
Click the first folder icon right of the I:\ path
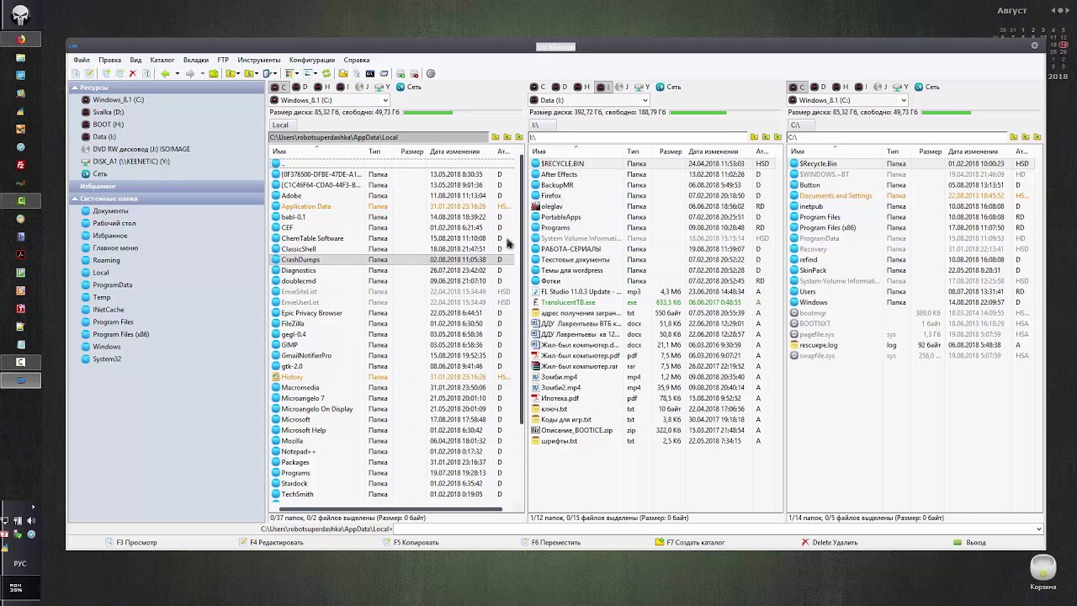754,137
